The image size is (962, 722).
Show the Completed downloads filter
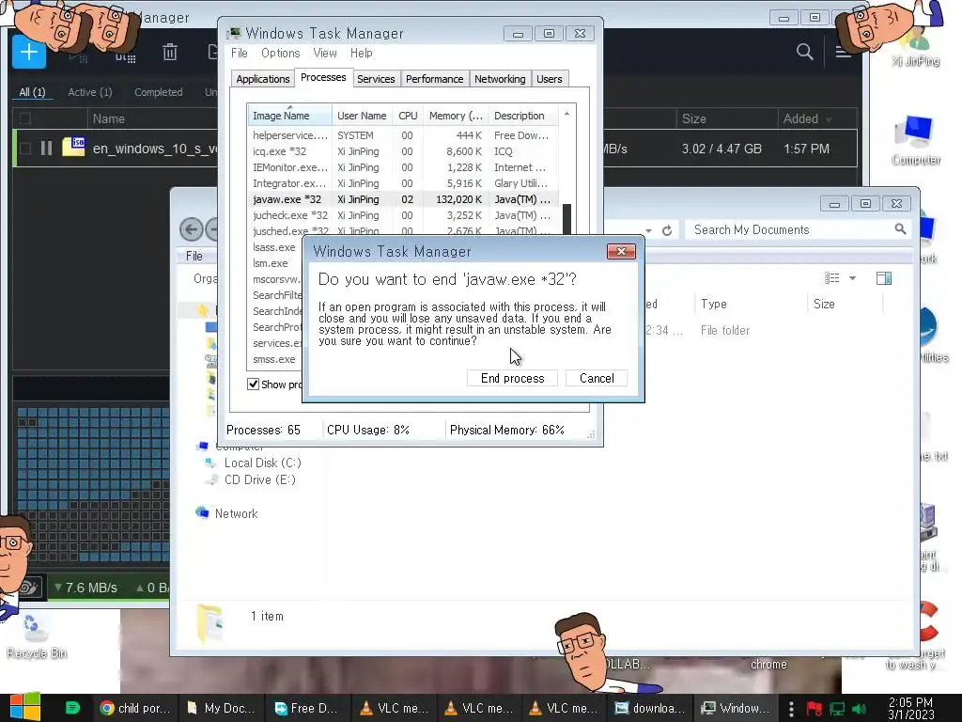(x=158, y=92)
